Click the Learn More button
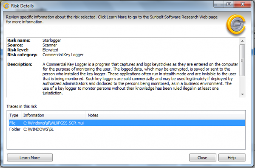The width and height of the screenshot is (255, 168). click(30, 158)
